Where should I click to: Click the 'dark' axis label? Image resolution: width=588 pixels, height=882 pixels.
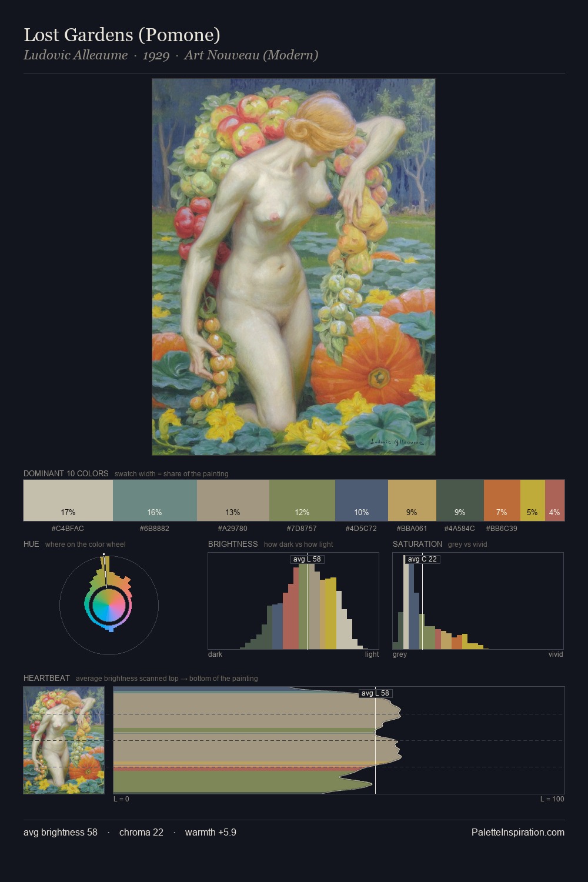(x=215, y=654)
